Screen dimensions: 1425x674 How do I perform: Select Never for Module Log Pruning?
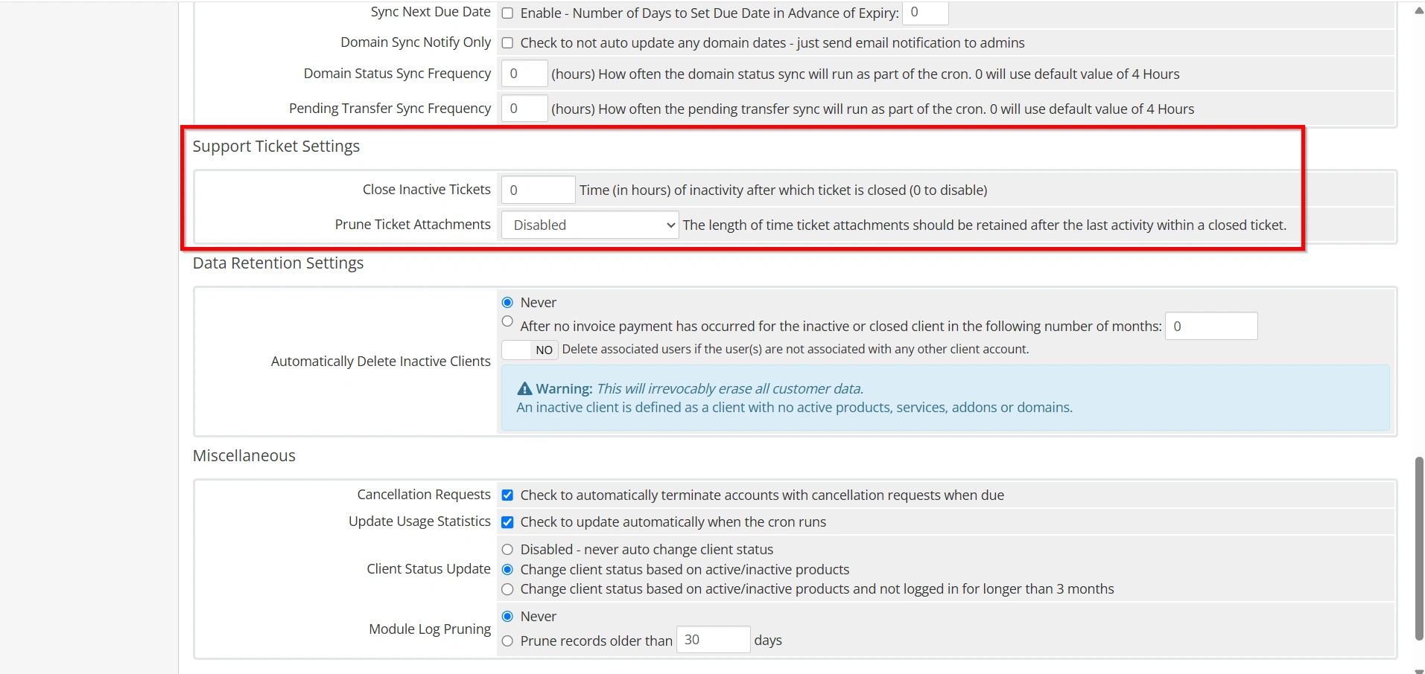pyautogui.click(x=507, y=616)
